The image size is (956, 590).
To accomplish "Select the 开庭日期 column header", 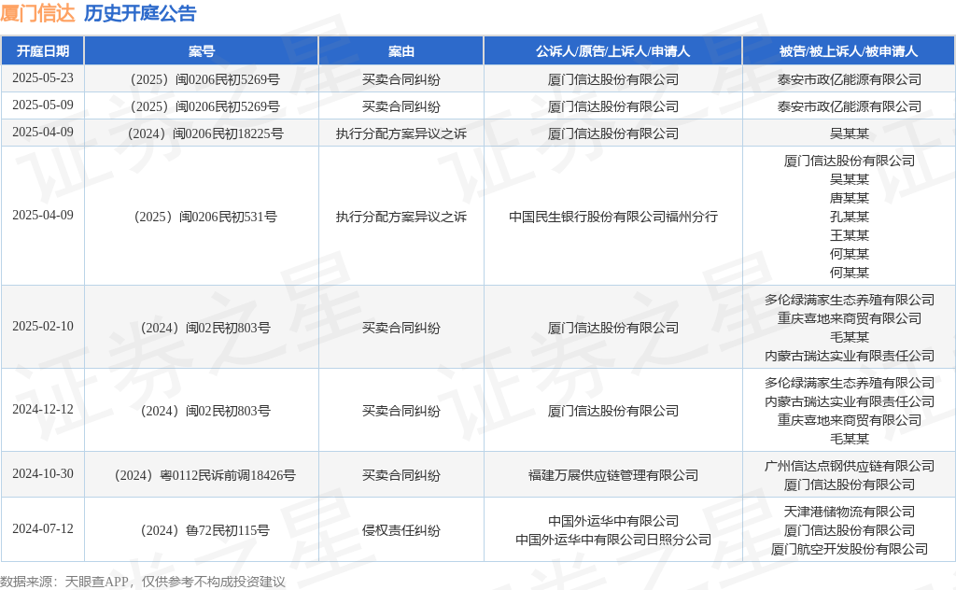I will pyautogui.click(x=43, y=51).
